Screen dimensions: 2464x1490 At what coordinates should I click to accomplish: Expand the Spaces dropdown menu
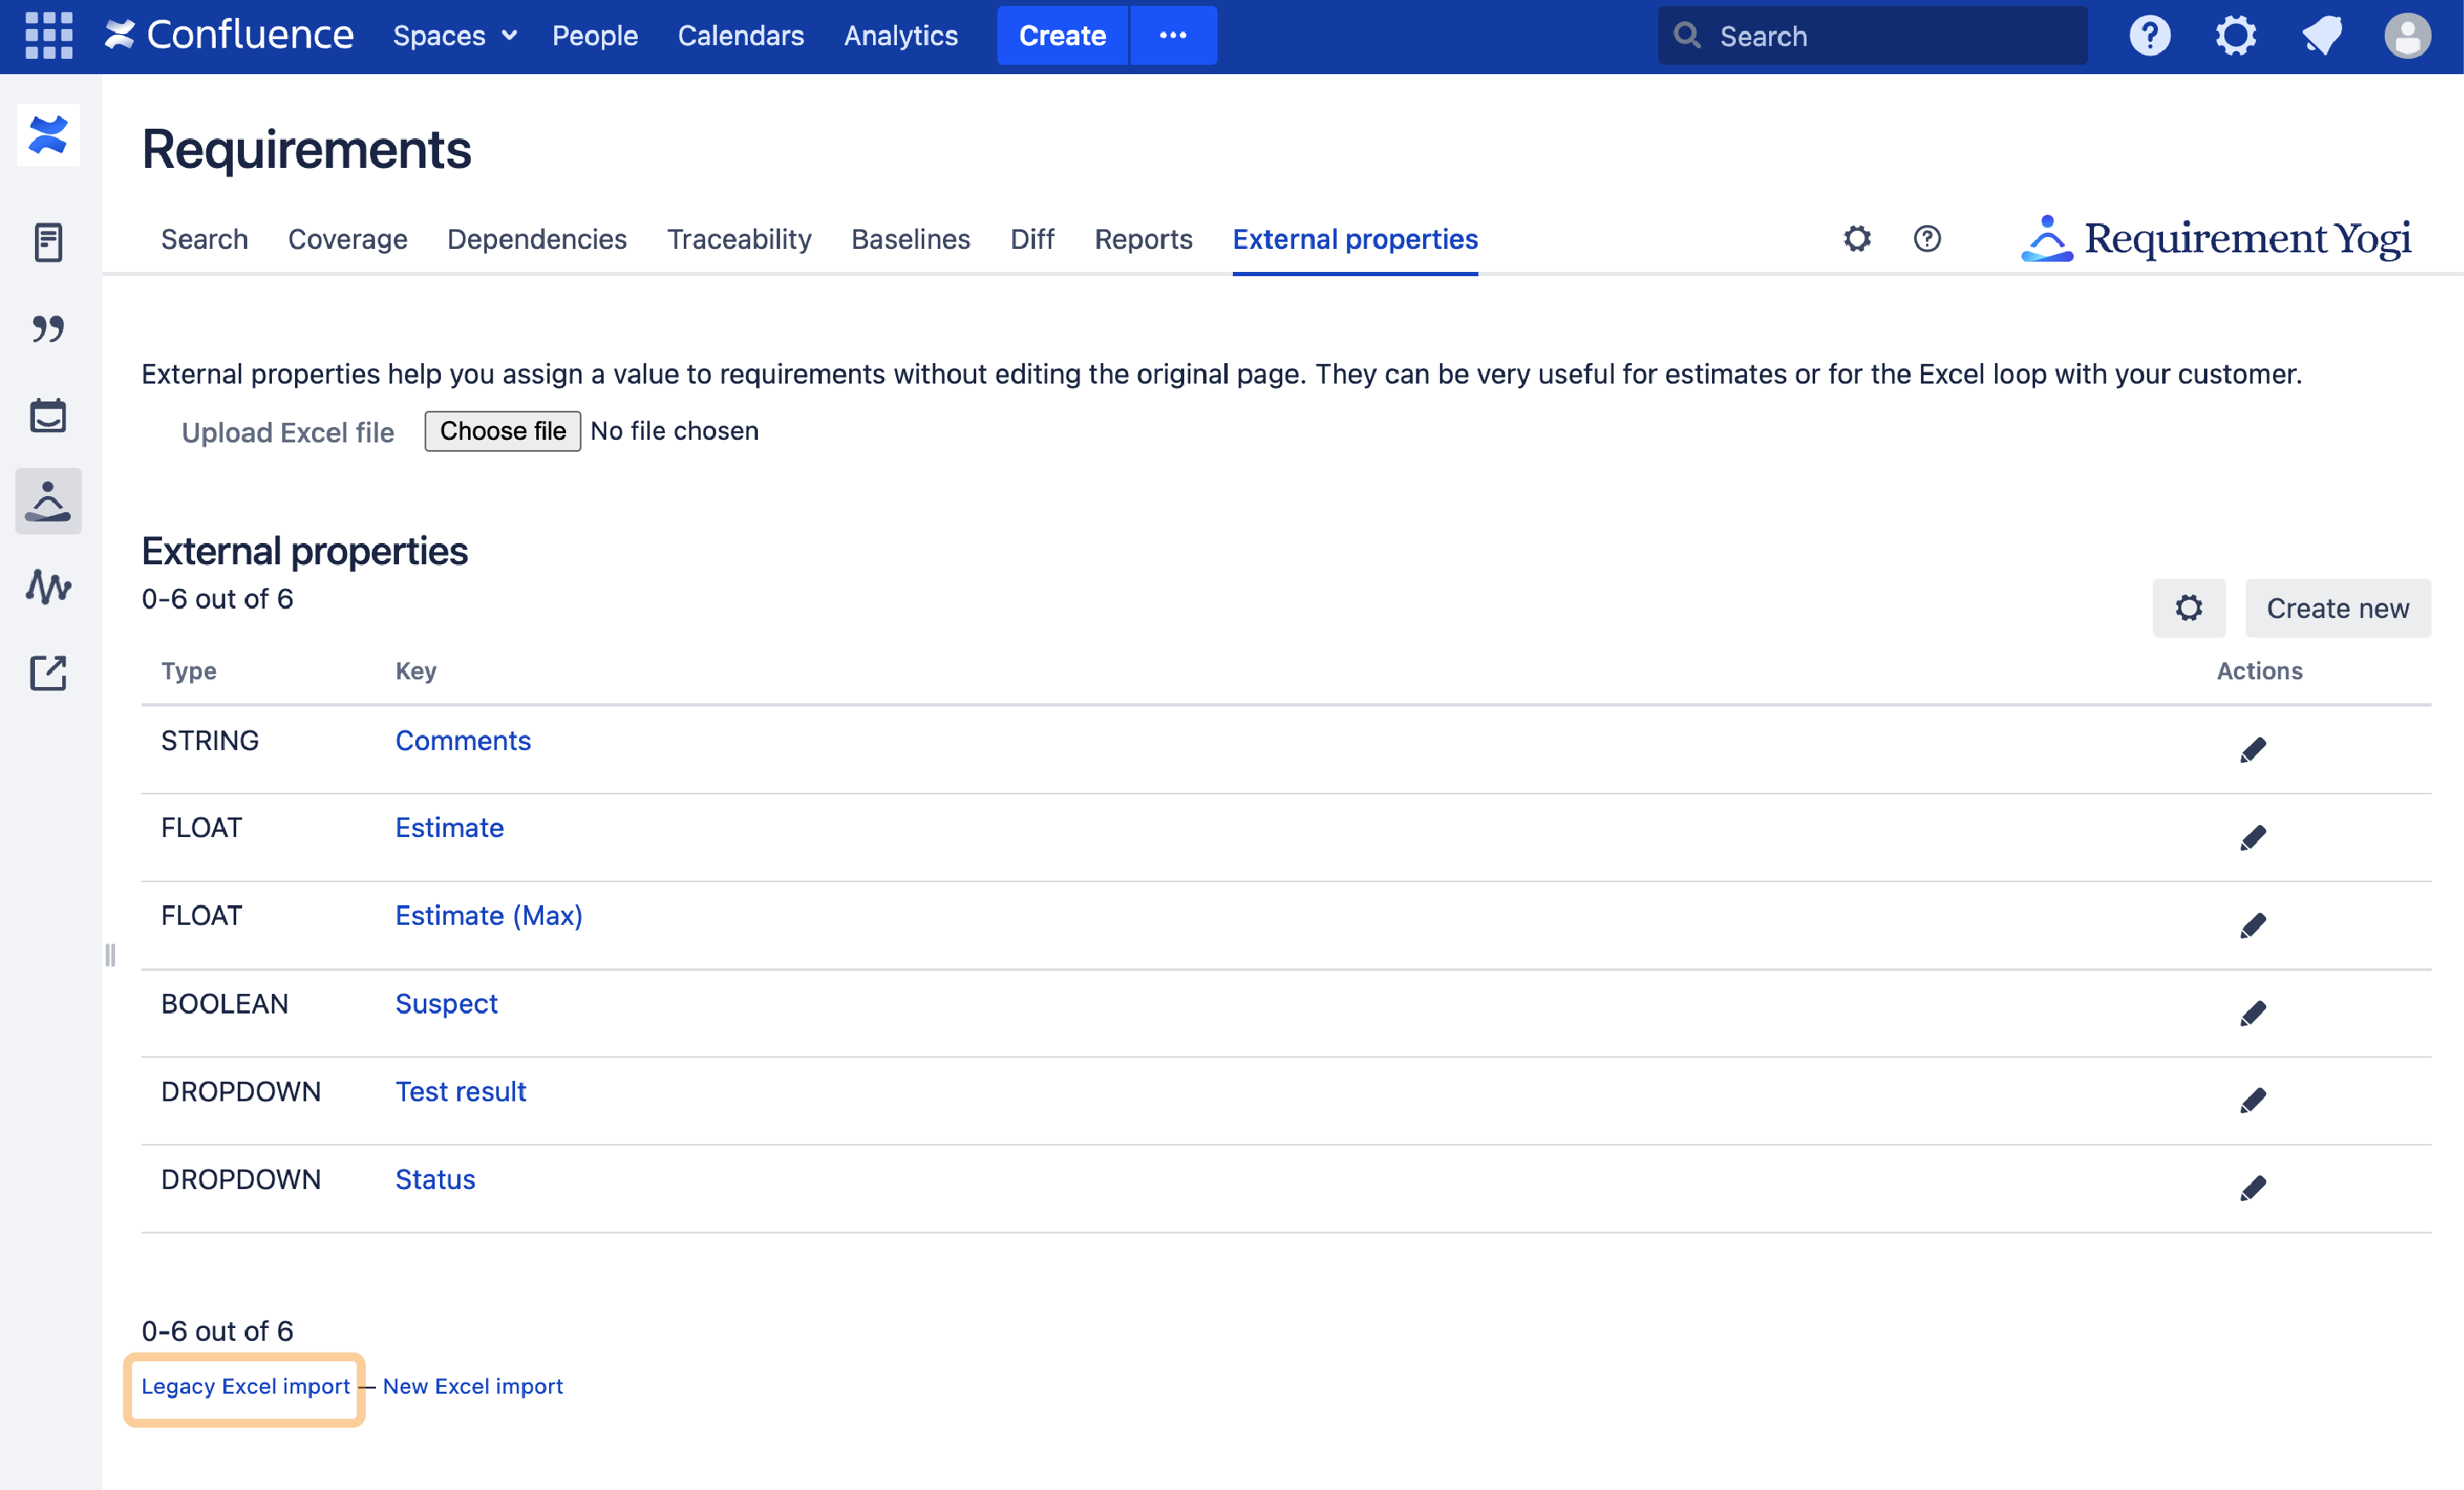[x=455, y=36]
